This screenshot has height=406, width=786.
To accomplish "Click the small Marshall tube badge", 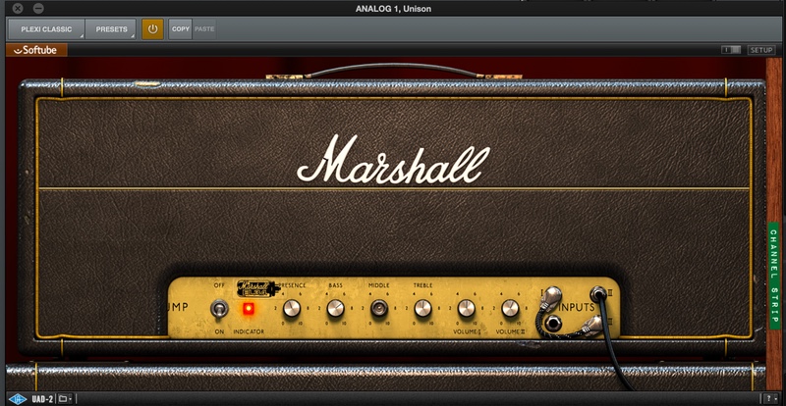I will (x=258, y=288).
